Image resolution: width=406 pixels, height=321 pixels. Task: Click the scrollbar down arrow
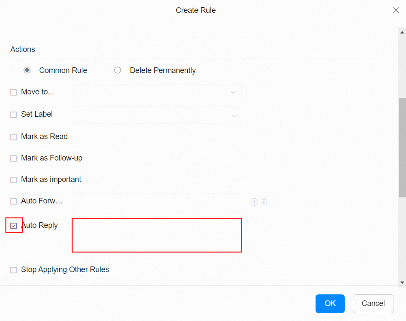coord(402,282)
